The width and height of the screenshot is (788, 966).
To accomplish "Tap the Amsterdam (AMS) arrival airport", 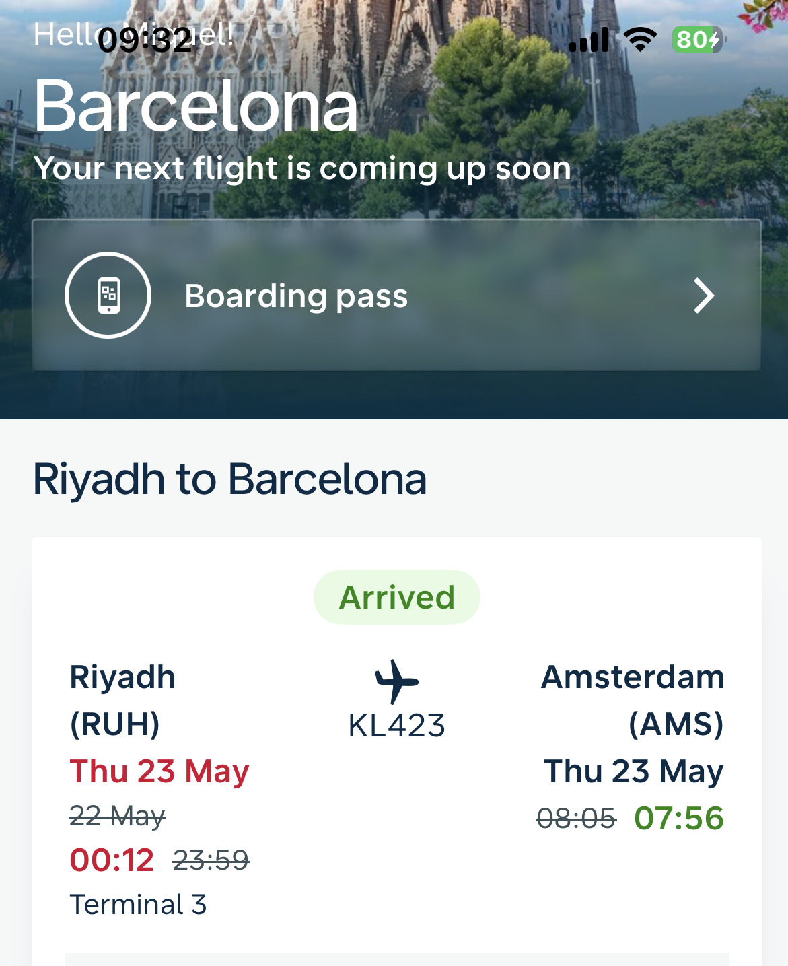I will click(633, 700).
